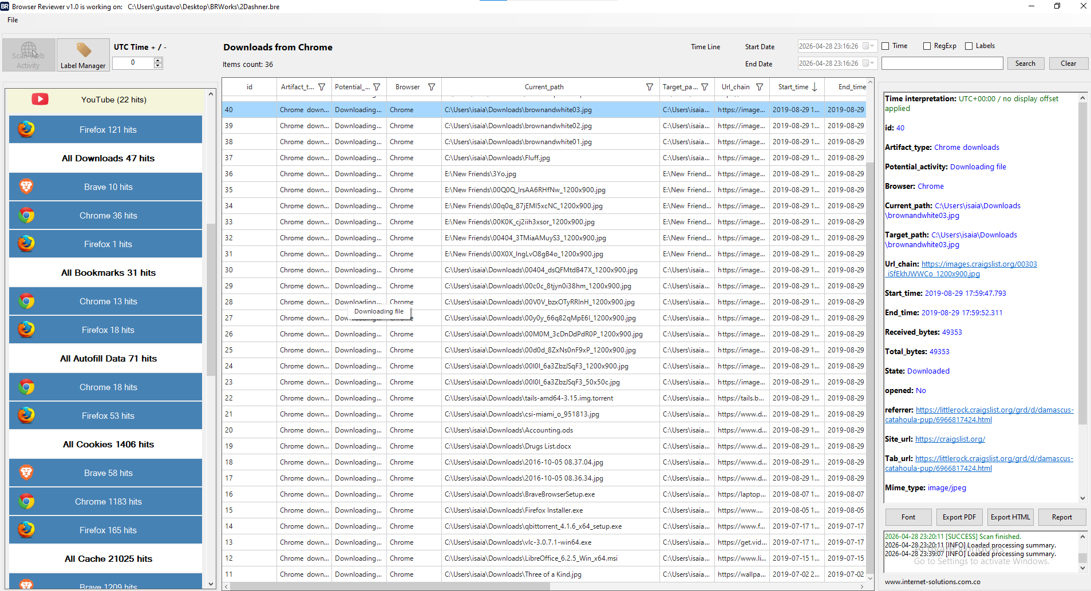Filter the Artifact_type column
Image resolution: width=1091 pixels, height=591 pixels.
(x=322, y=87)
